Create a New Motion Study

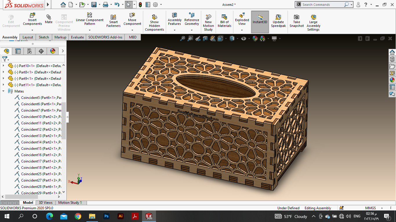[208, 17]
